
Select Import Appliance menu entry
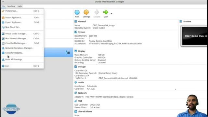(x=22, y=18)
